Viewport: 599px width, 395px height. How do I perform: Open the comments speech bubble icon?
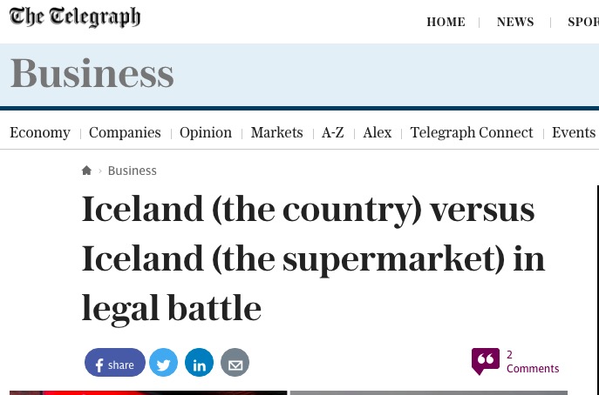point(486,361)
